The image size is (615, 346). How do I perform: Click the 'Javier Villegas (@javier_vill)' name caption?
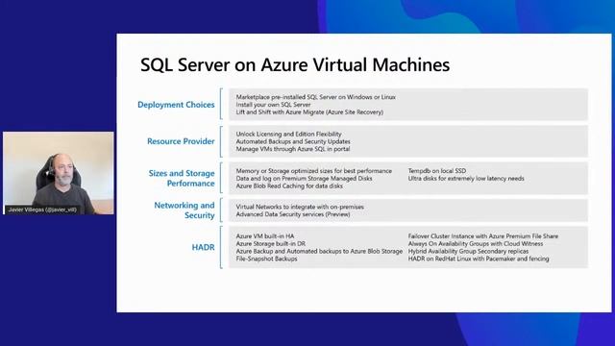coord(42,210)
